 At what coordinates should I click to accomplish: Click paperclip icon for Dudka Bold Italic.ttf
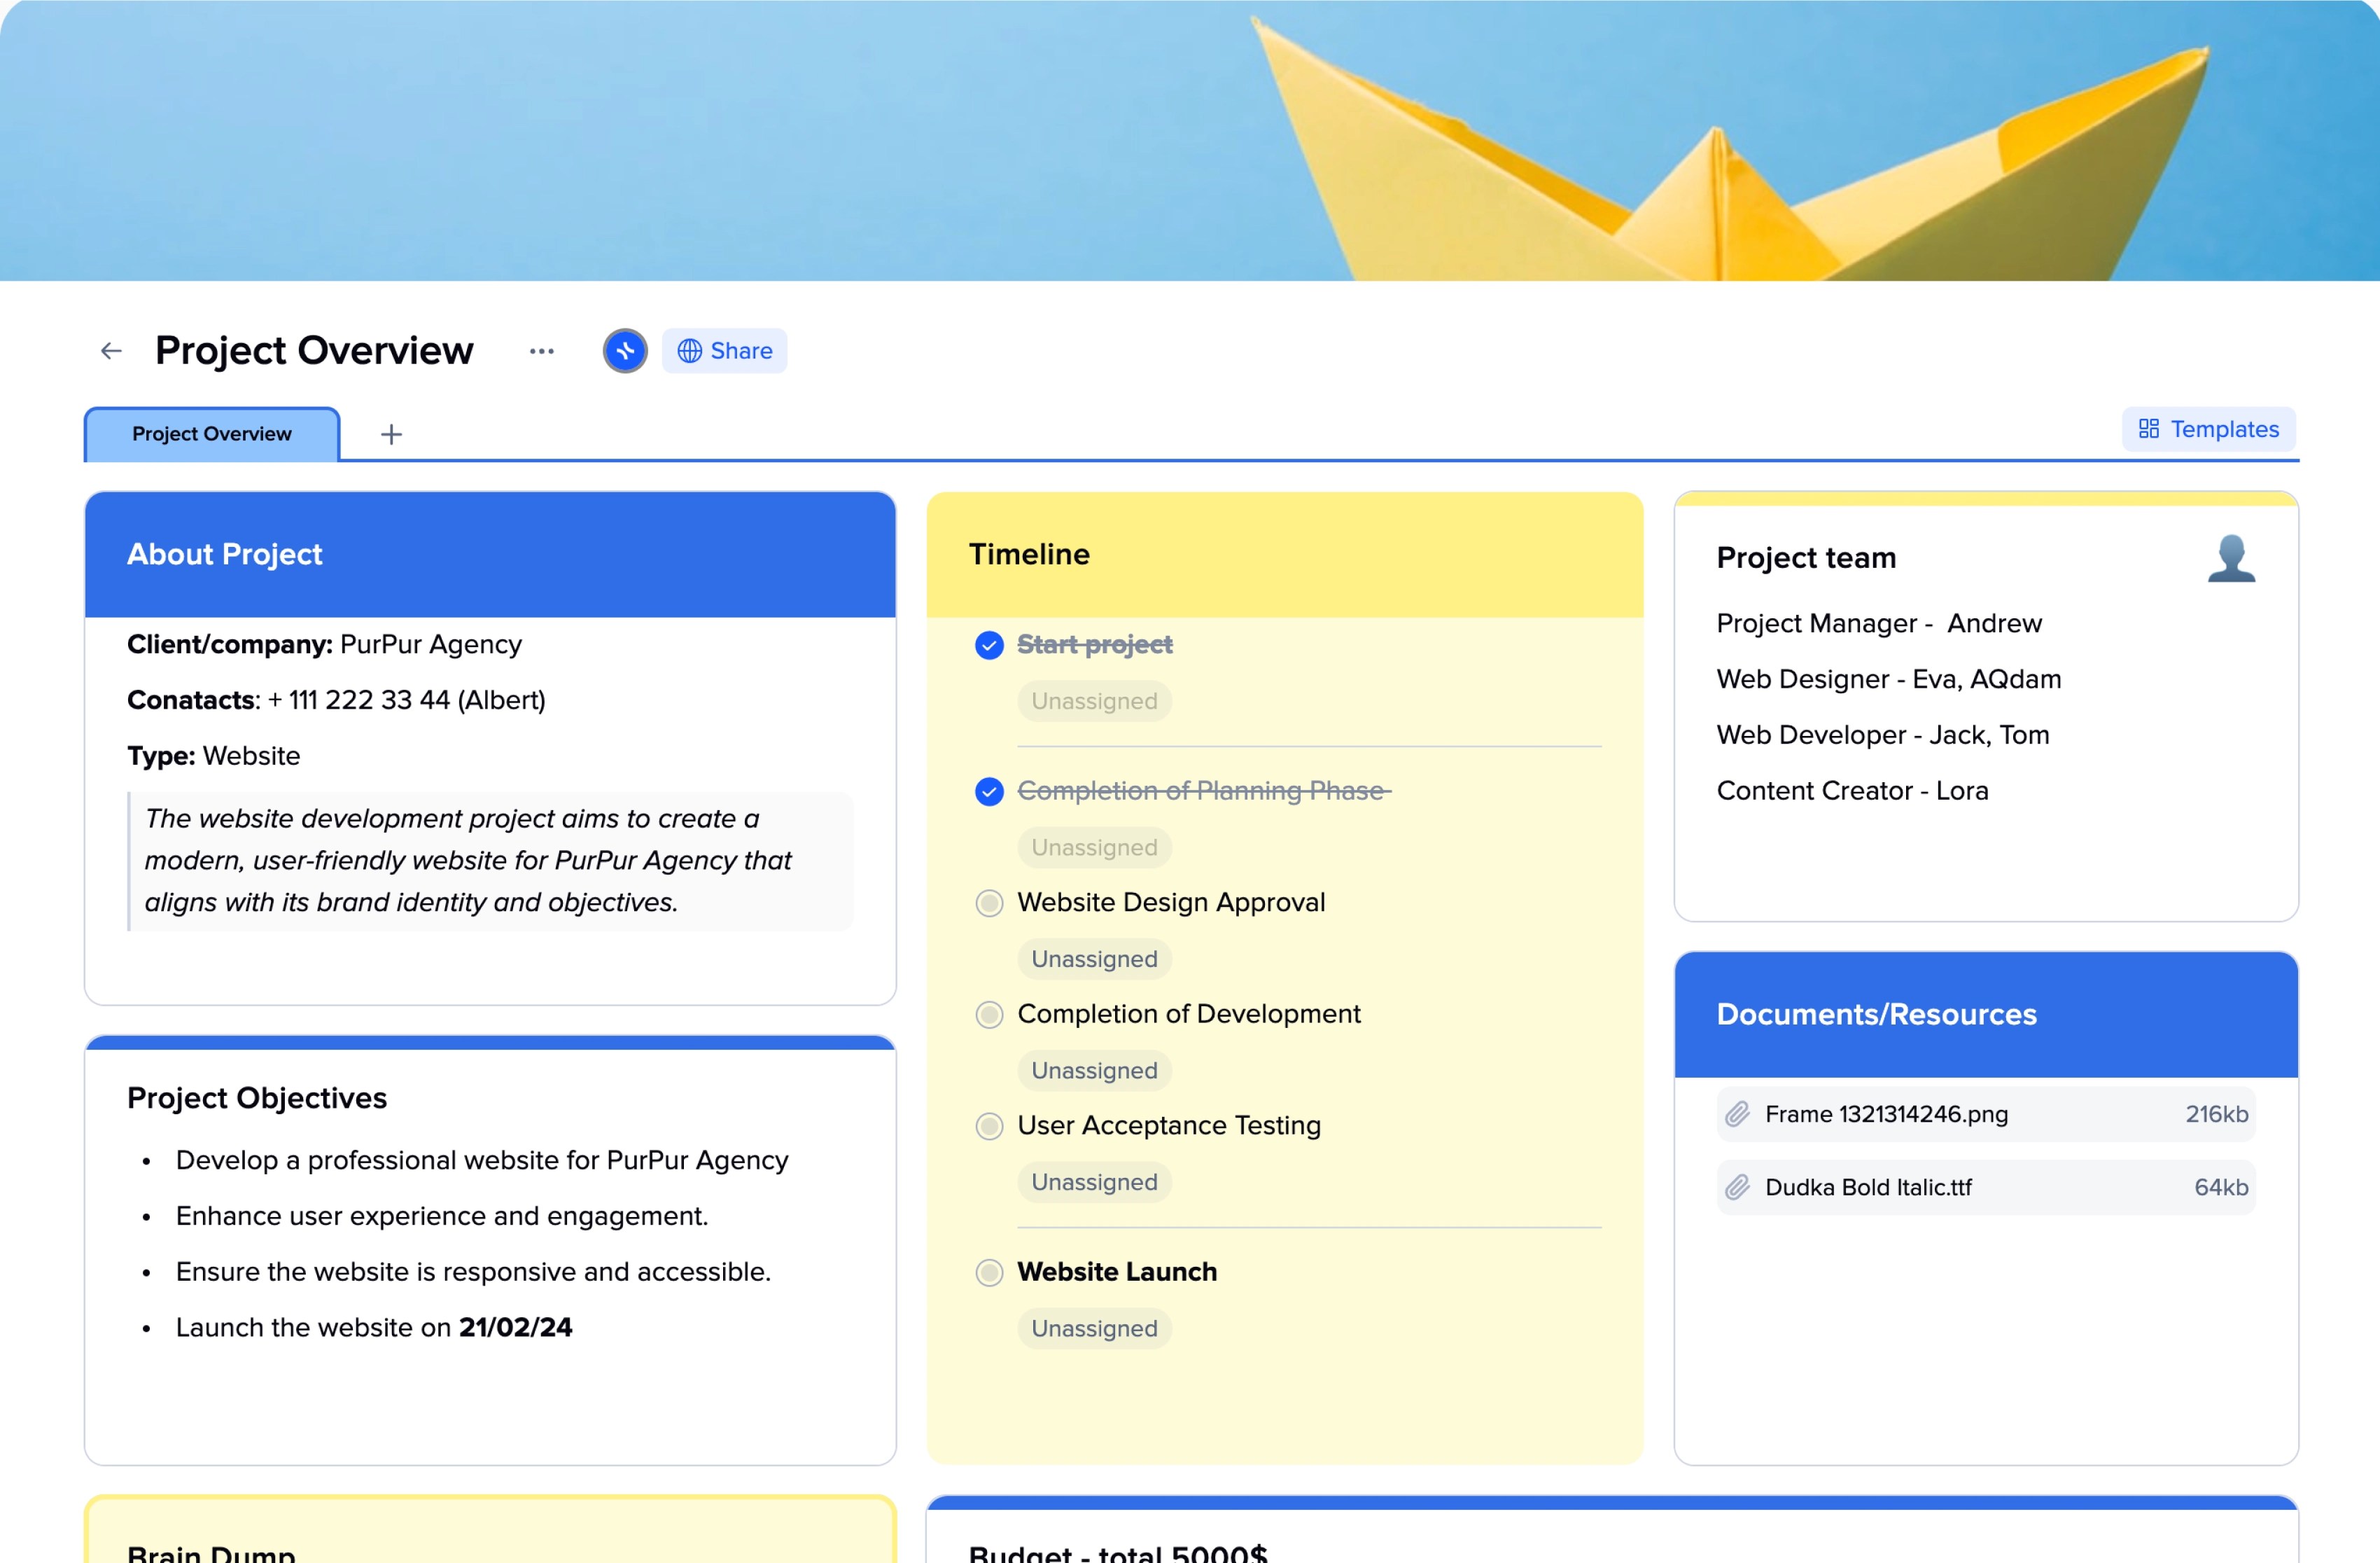pyautogui.click(x=1738, y=1188)
